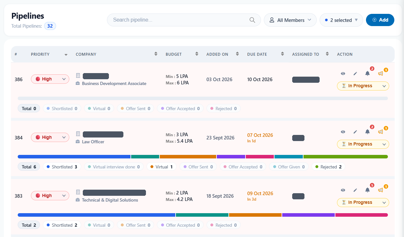Select Shortlisted 0 chip in pipeline 386
The image size is (404, 237).
click(x=62, y=109)
